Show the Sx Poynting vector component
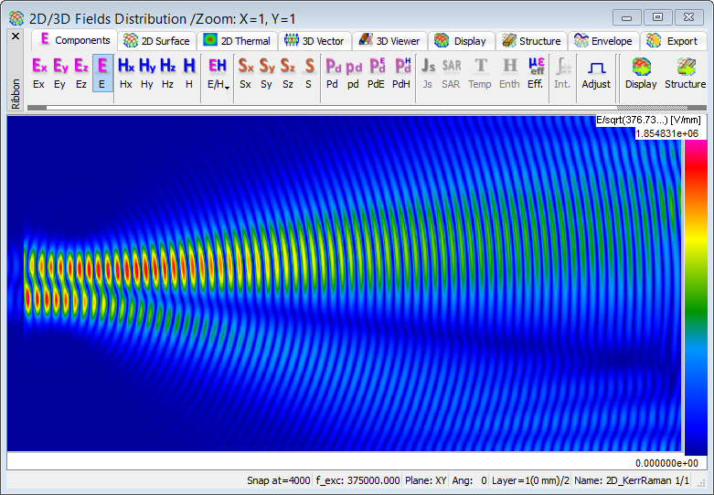 coord(246,72)
